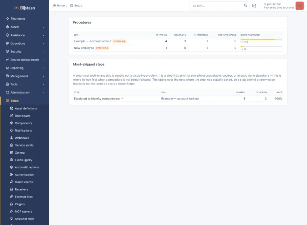Image resolution: width=307 pixels, height=225 pixels.
Task: Click the Webhooks icon in Setup submenu
Action: (x=11, y=138)
